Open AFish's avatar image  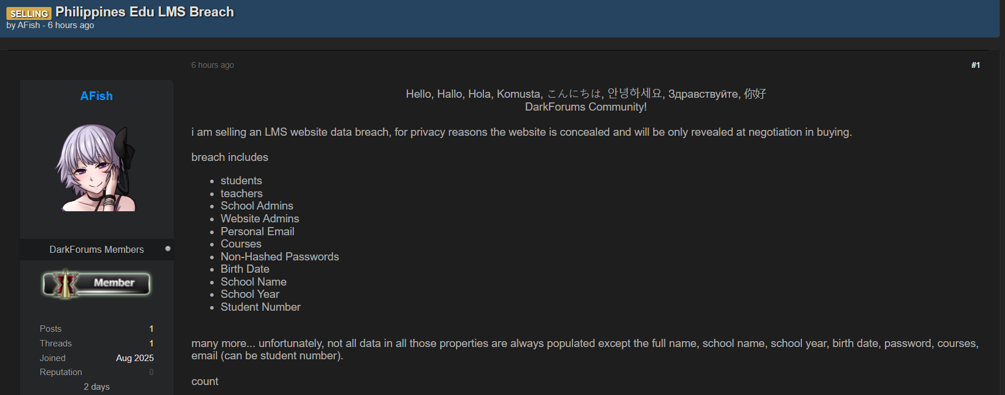point(97,168)
